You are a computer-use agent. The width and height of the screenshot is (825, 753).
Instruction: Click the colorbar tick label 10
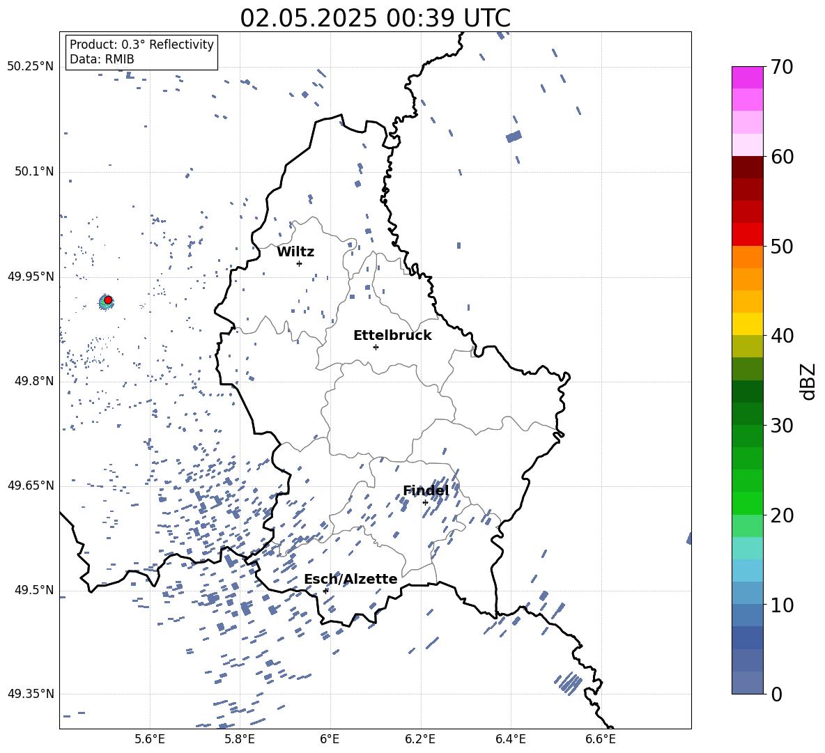tap(782, 605)
